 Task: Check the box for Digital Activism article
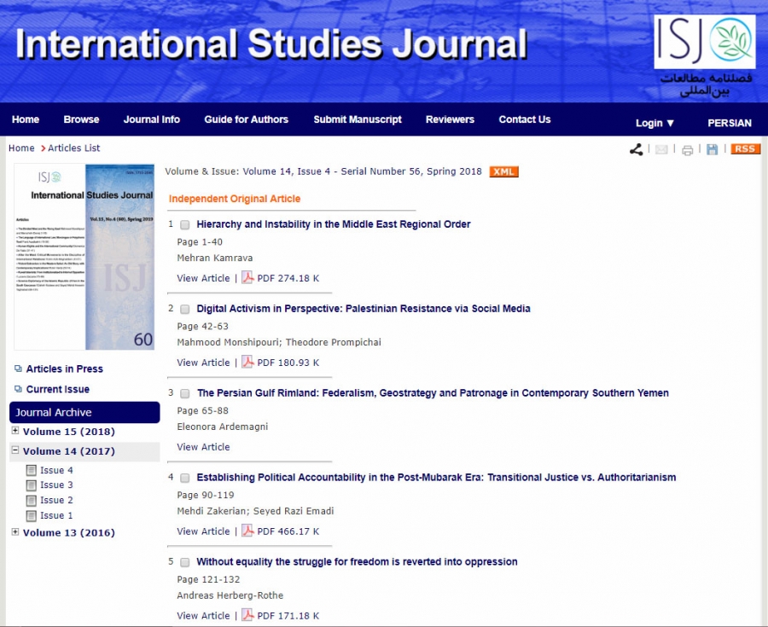pos(184,309)
